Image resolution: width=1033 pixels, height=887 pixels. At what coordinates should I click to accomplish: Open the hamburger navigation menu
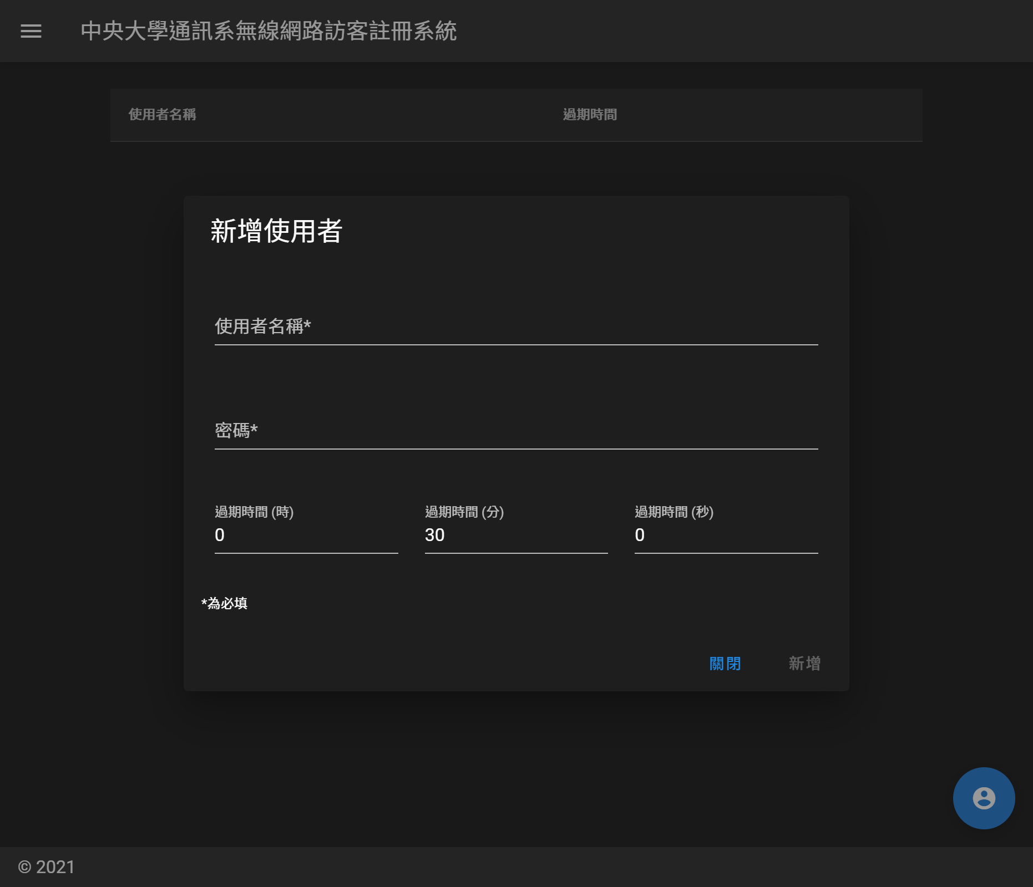pos(31,31)
